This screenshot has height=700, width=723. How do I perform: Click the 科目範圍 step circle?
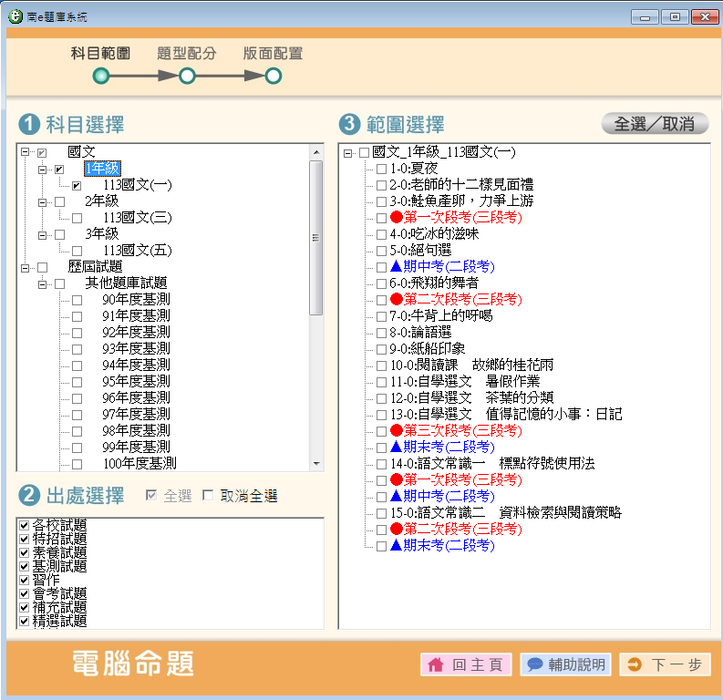click(101, 76)
